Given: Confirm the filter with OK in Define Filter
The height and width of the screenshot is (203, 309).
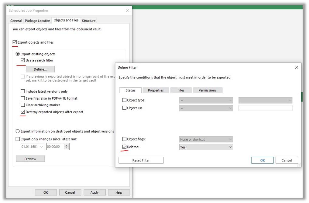Looking at the screenshot, I should coord(262,160).
